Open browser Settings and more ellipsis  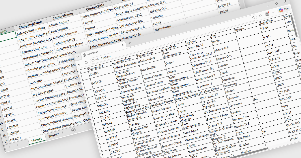coord(274,12)
